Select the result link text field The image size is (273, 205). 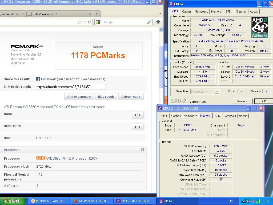pos(71,87)
